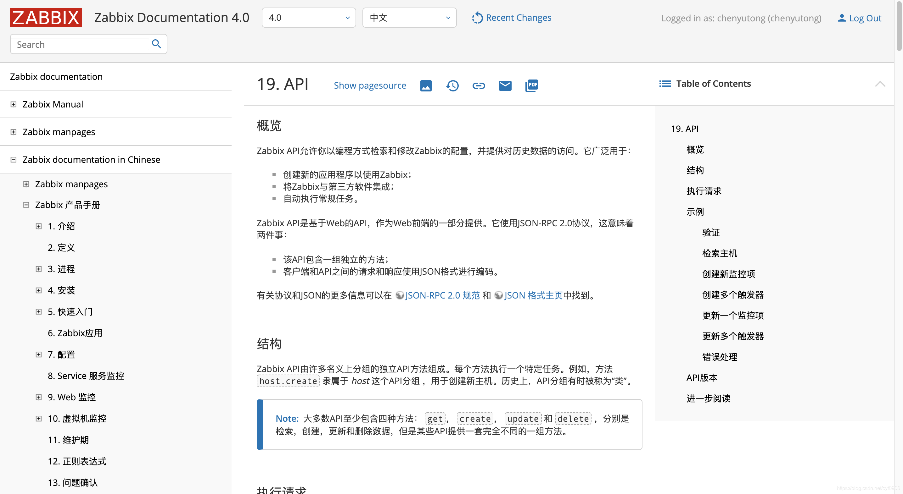This screenshot has width=903, height=494.
Task: Expand the Zabbix Manual tree node
Action: 13,104
